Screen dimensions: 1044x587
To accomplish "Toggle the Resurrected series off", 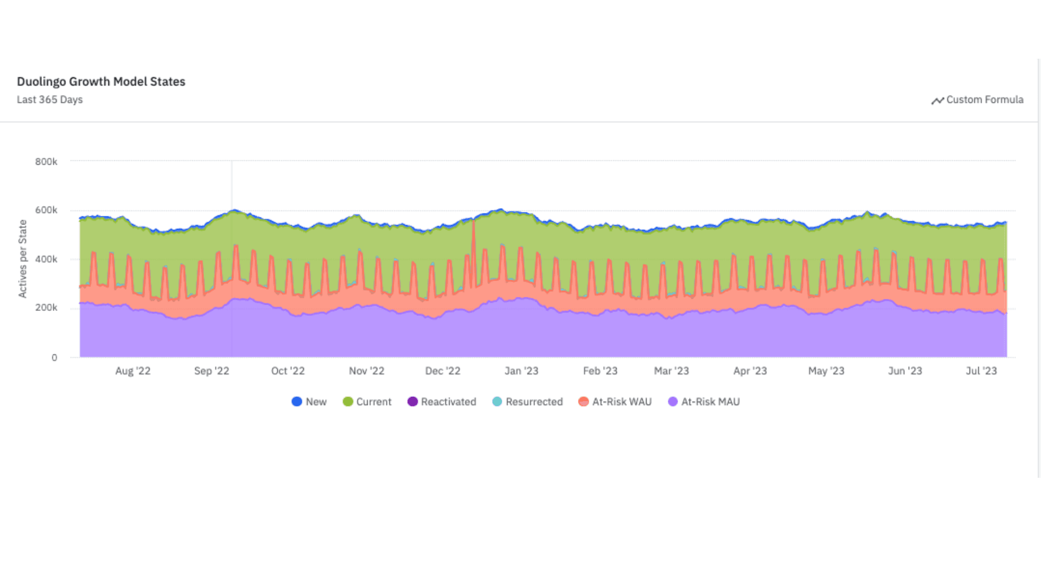I will click(x=527, y=401).
